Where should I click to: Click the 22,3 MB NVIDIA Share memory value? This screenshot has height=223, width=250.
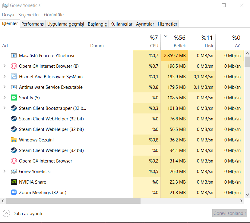pyautogui.click(x=178, y=182)
